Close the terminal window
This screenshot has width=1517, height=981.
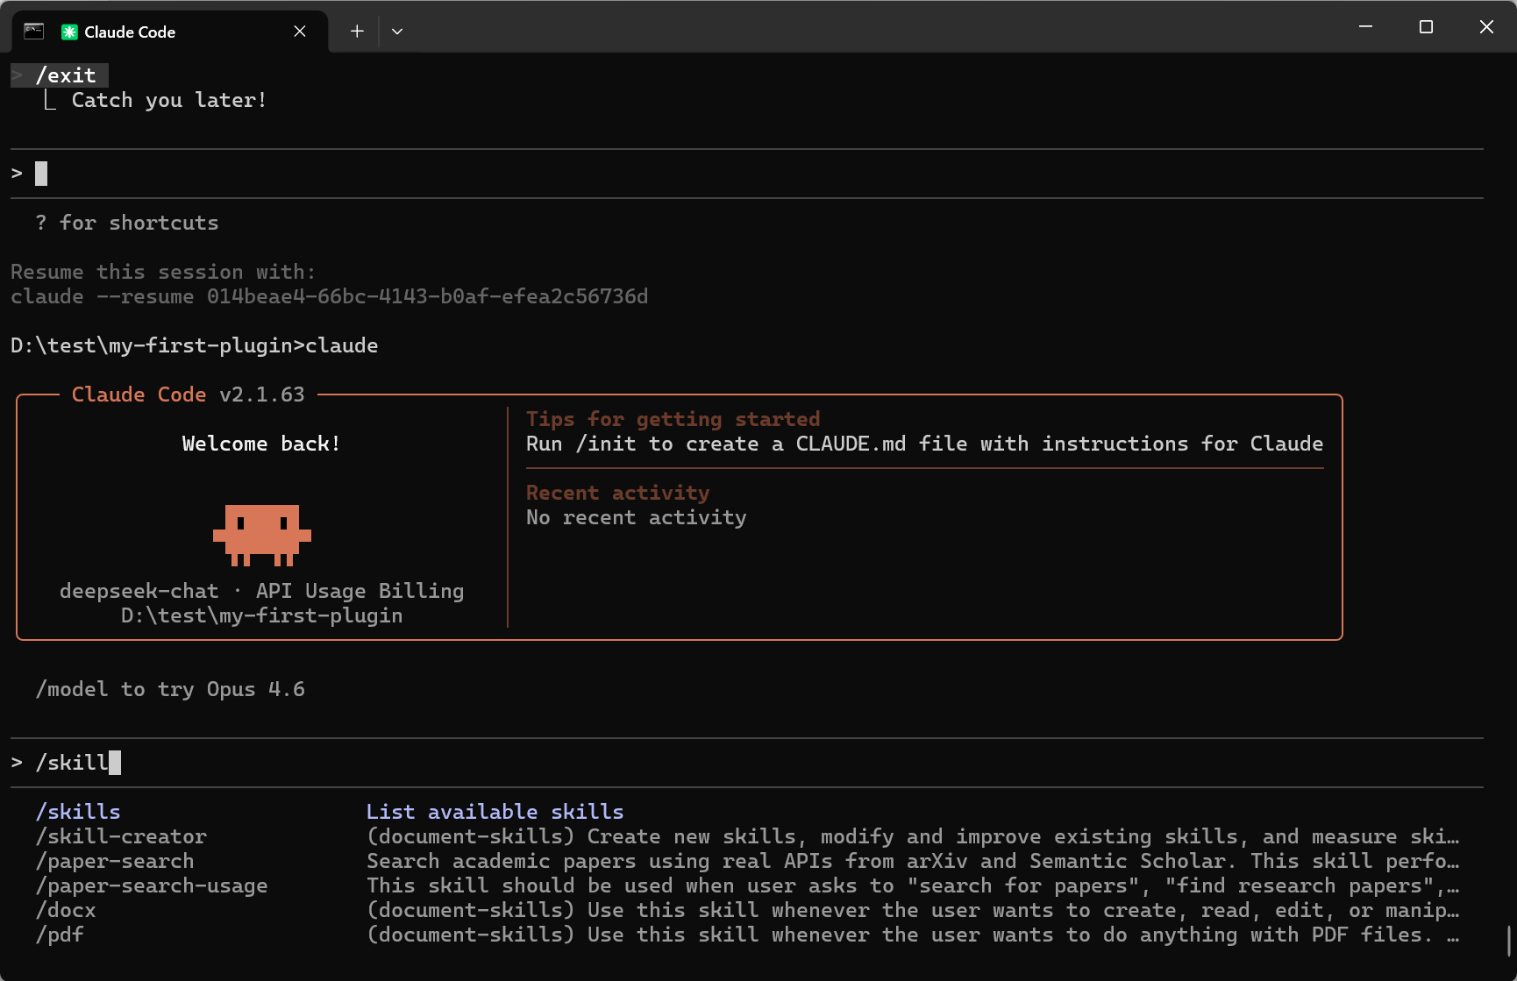[x=1486, y=27]
